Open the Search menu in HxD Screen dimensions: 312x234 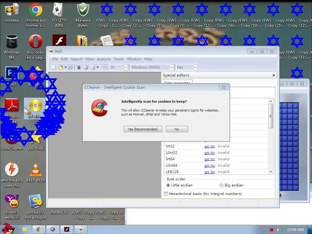click(76, 59)
